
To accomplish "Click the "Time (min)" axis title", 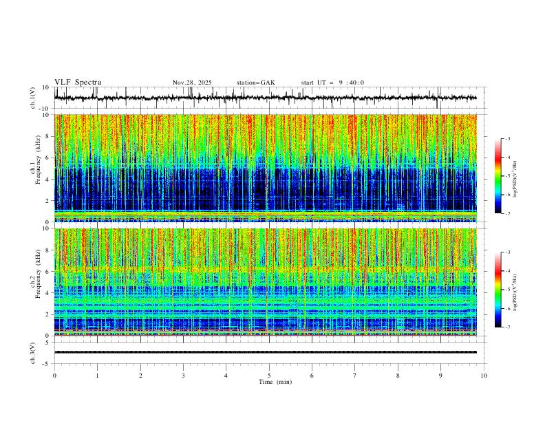I will point(275,382).
